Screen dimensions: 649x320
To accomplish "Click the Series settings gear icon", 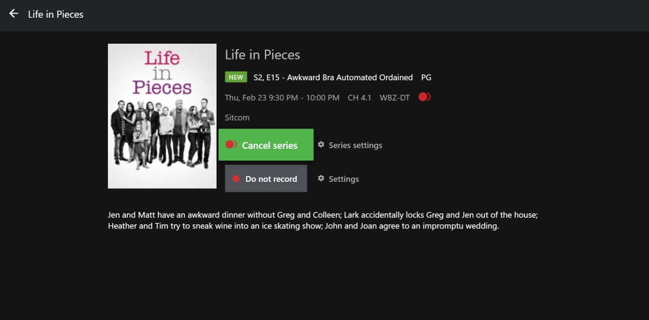I will [x=321, y=145].
